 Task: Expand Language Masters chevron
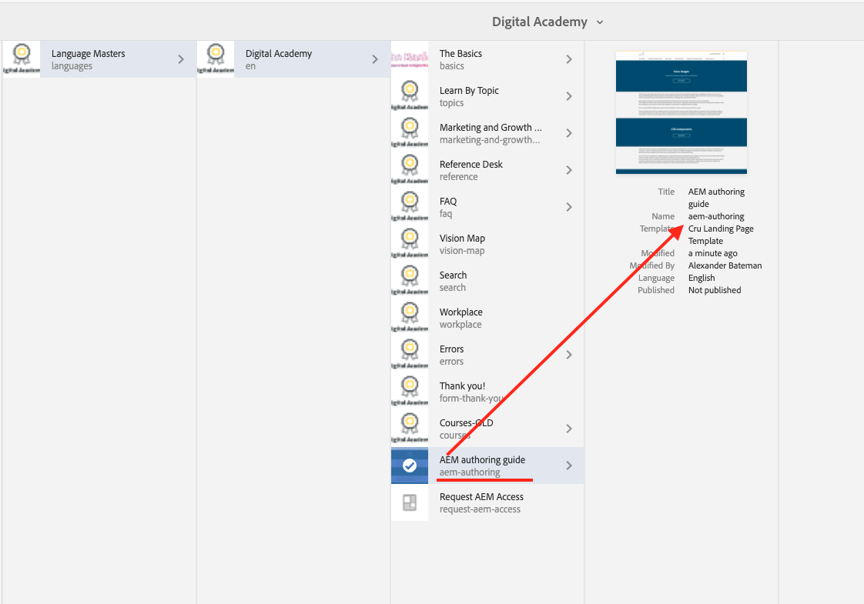(x=181, y=59)
